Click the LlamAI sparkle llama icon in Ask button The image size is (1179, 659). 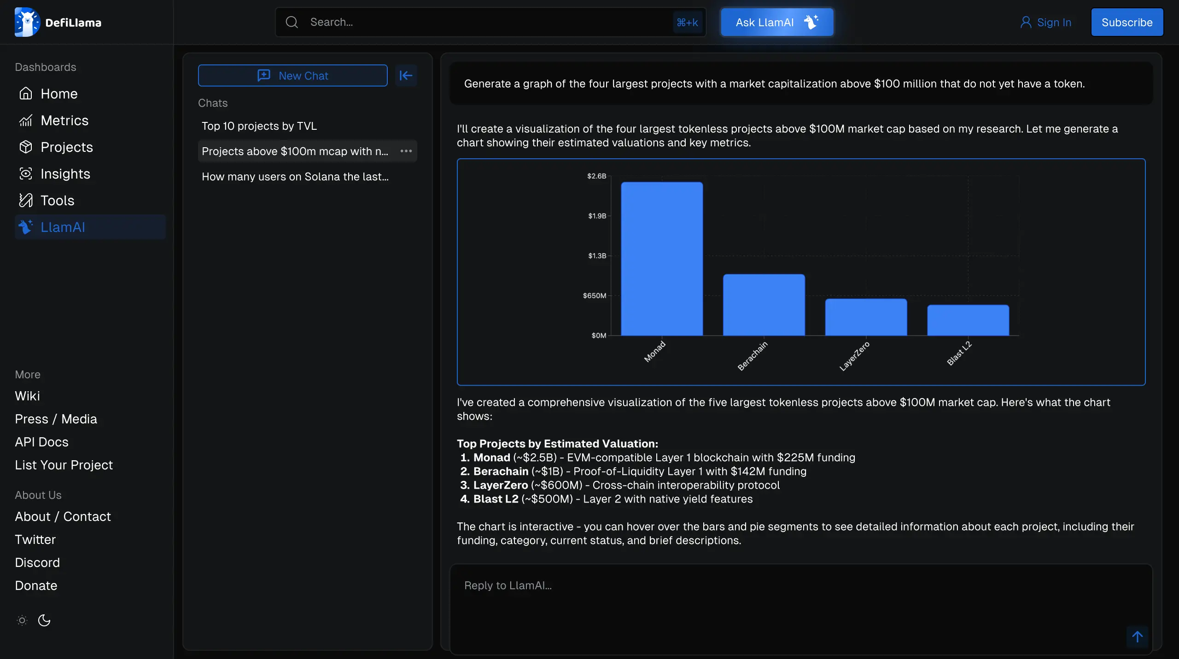tap(811, 22)
